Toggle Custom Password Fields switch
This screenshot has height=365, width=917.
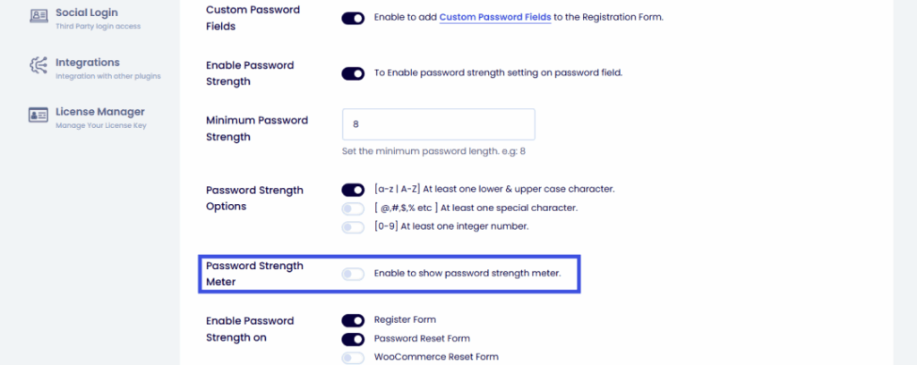353,18
